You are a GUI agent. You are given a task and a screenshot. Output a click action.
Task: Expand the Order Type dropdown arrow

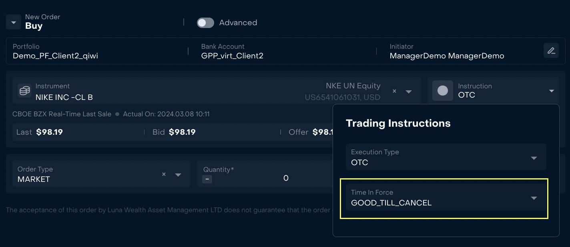click(178, 175)
